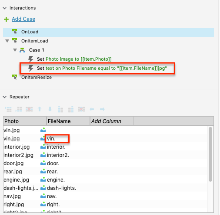Image resolution: width=220 pixels, height=215 pixels.
Task: Collapse the Interactions section chevron
Action: (5, 8)
